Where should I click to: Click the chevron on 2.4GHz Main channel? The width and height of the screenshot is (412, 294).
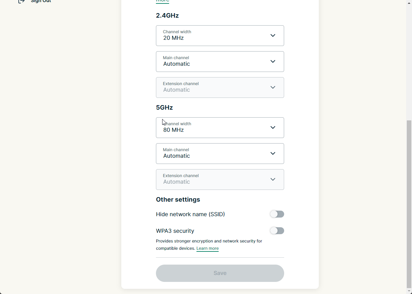click(273, 62)
